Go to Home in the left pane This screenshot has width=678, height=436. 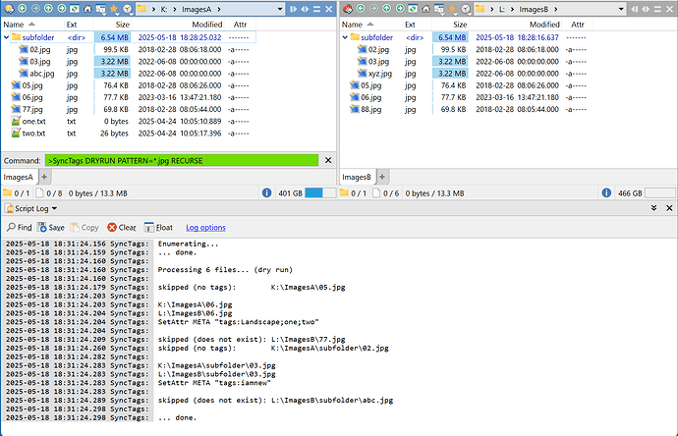point(87,9)
